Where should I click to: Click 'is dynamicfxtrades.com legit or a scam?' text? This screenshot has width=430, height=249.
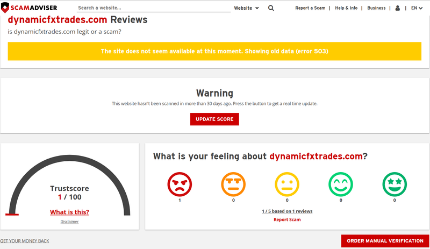point(64,32)
